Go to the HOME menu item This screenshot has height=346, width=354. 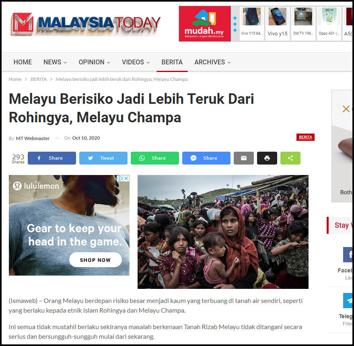click(x=23, y=62)
